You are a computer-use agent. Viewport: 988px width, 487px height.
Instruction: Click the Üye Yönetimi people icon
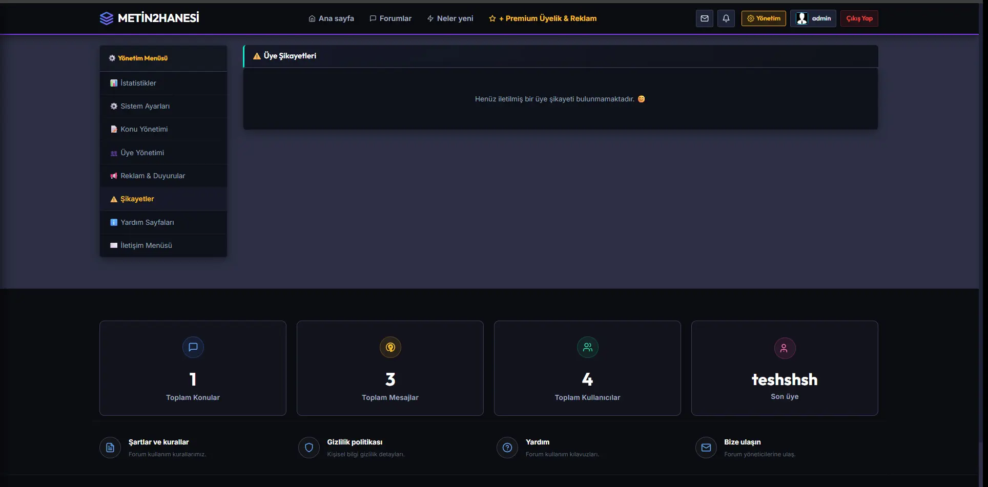point(114,153)
